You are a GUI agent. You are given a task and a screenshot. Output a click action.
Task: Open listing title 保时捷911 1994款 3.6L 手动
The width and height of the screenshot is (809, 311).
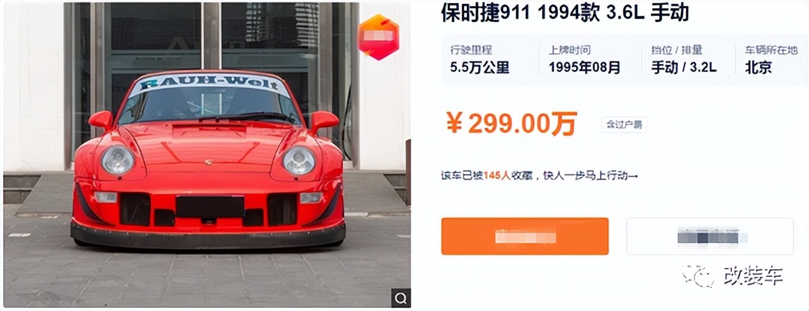pyautogui.click(x=564, y=14)
